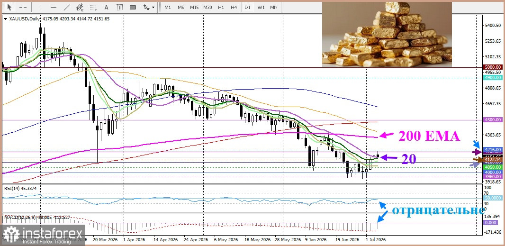The image size is (505, 246).
Task: Switch to the M1 timeframe
Action: (168, 7)
